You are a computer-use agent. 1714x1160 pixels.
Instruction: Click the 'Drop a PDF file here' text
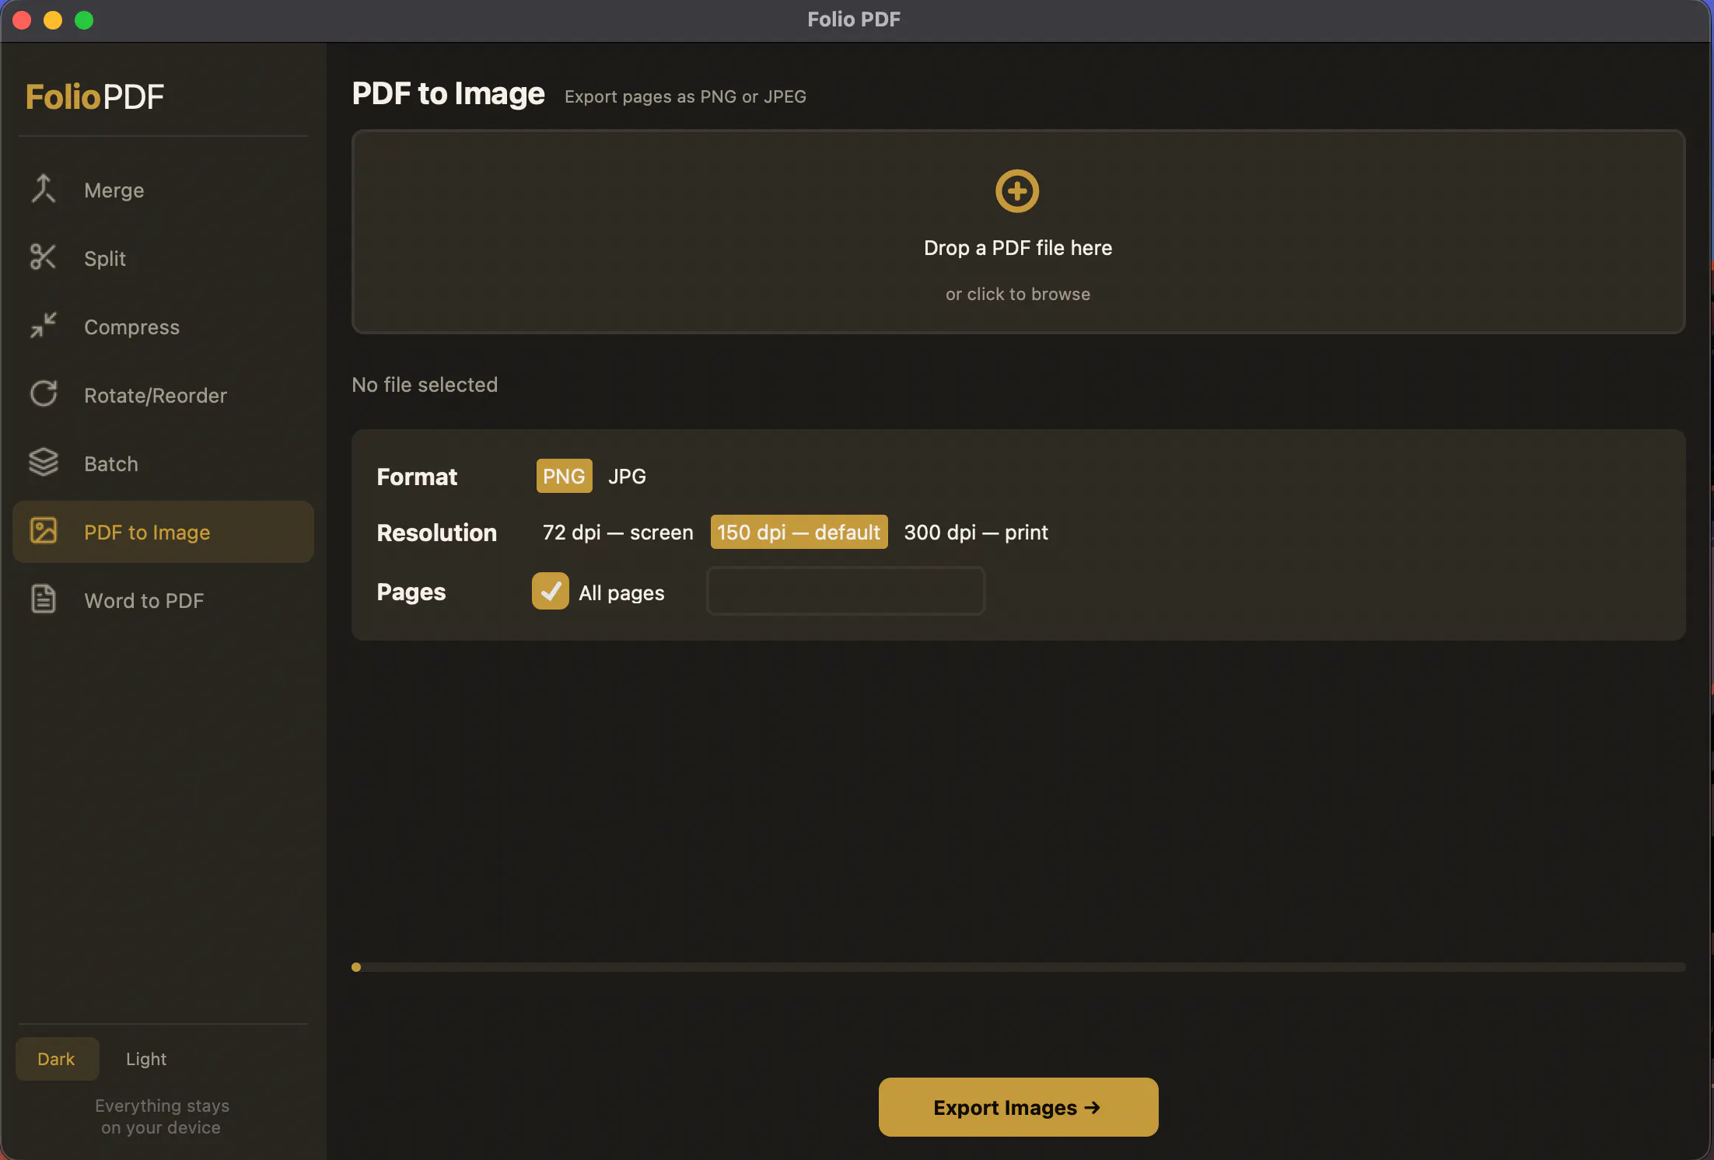click(1018, 248)
